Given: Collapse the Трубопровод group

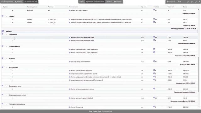Looking at the screenshot, I should 7,35.
